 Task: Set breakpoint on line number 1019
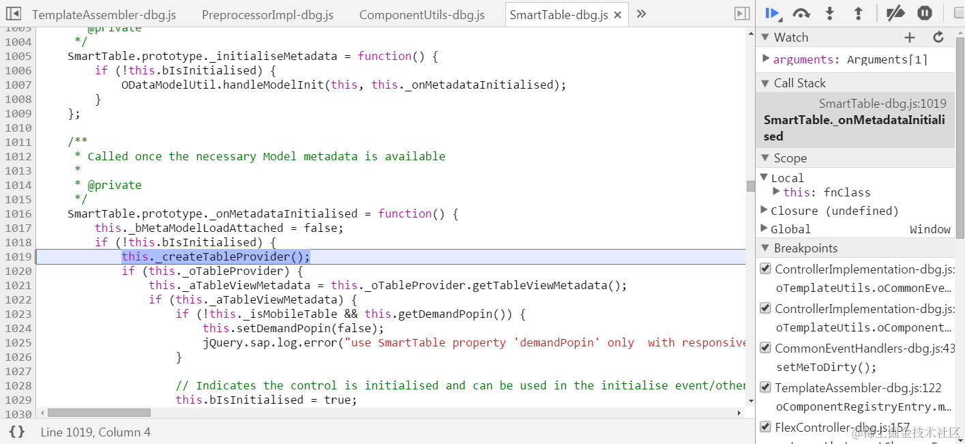(x=18, y=256)
